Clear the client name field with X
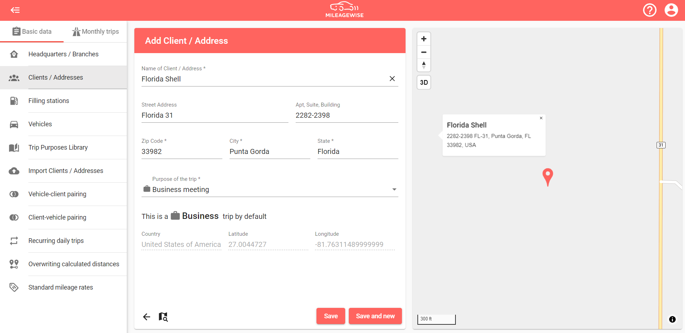This screenshot has width=685, height=333. (x=392, y=79)
